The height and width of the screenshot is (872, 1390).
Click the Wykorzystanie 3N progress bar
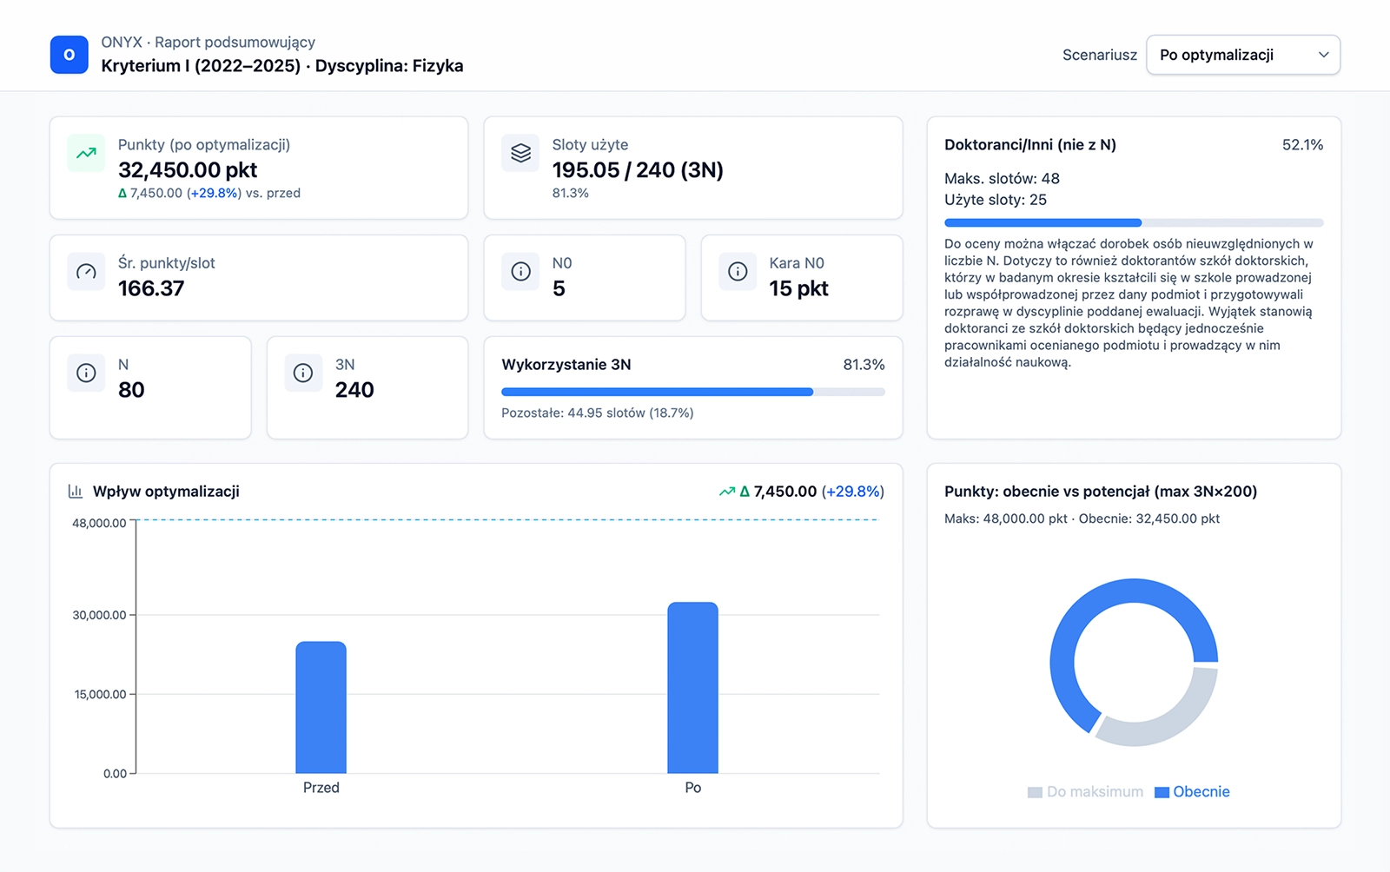click(x=692, y=392)
